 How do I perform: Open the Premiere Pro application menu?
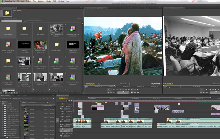coord(10,1)
